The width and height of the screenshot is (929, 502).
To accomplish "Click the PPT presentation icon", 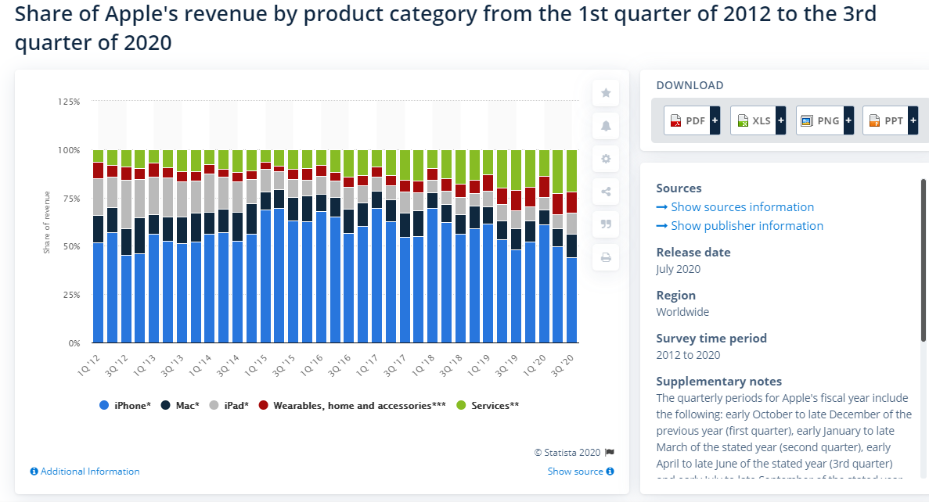I will [x=874, y=120].
